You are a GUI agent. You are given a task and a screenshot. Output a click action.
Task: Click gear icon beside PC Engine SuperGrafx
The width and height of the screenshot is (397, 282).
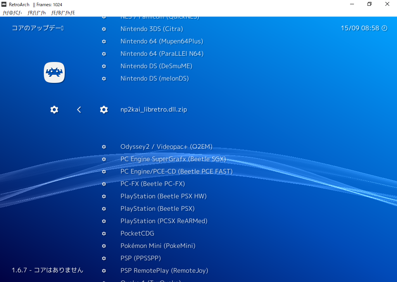click(104, 159)
